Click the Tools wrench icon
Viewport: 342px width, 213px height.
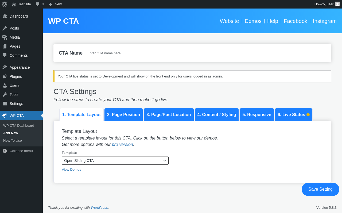[5, 95]
